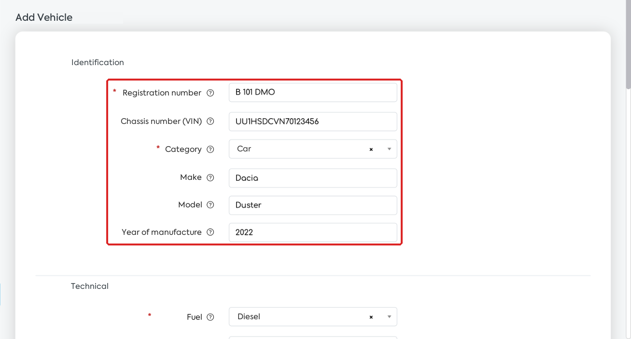
Task: Expand the Category dropdown arrow
Action: [389, 149]
